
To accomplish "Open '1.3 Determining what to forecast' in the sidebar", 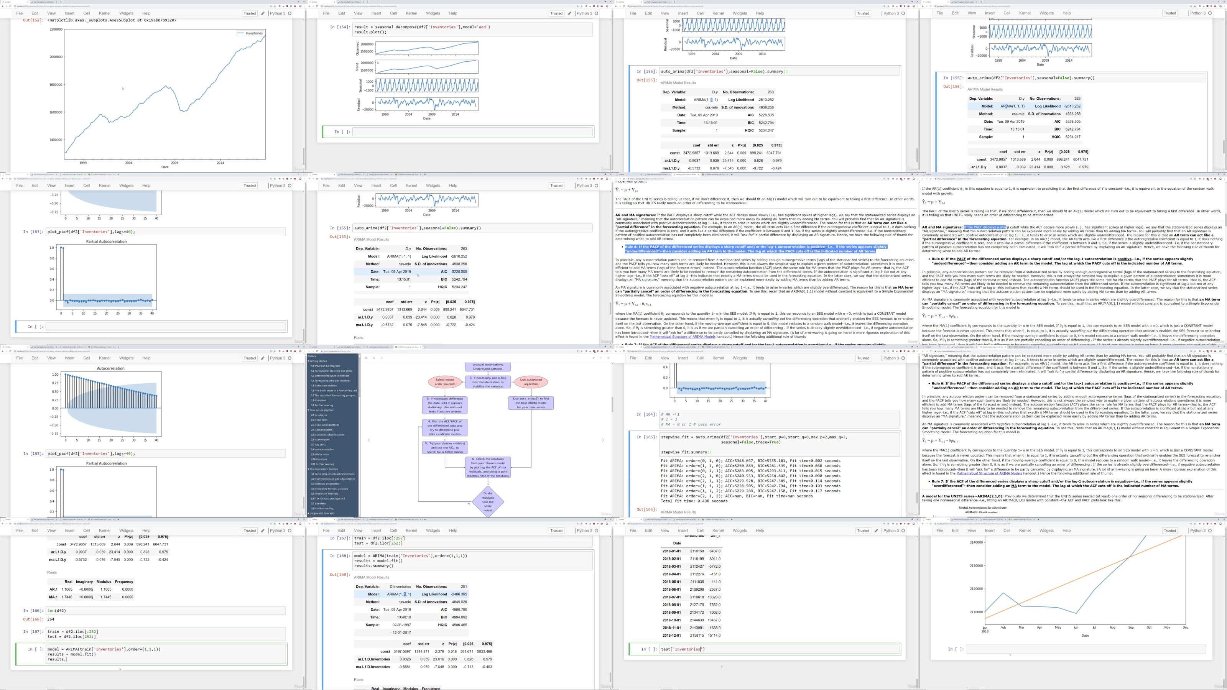I will pos(330,376).
